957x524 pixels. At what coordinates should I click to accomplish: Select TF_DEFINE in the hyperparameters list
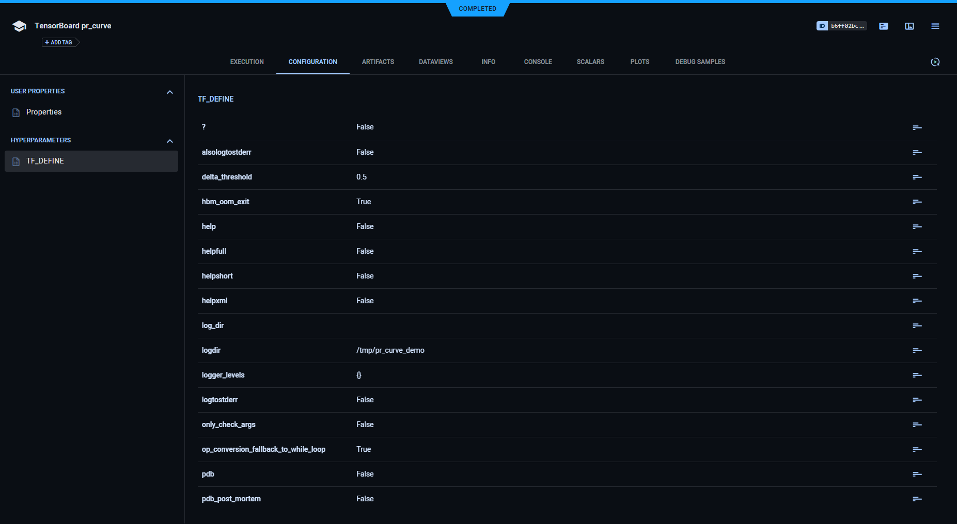click(45, 161)
